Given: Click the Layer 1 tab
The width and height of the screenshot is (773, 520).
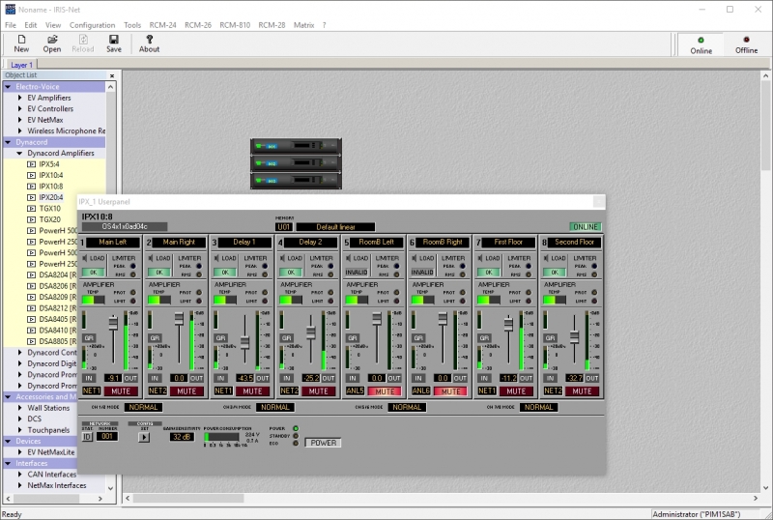Looking at the screenshot, I should pyautogui.click(x=21, y=65).
